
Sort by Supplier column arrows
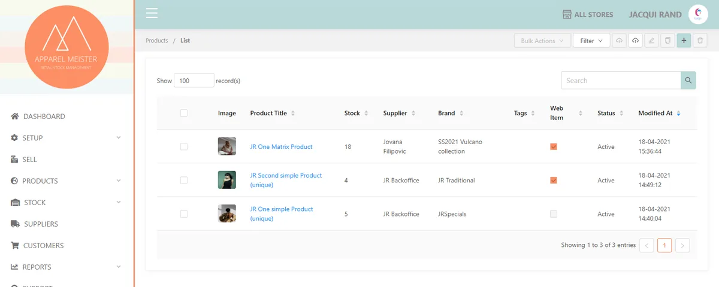413,113
